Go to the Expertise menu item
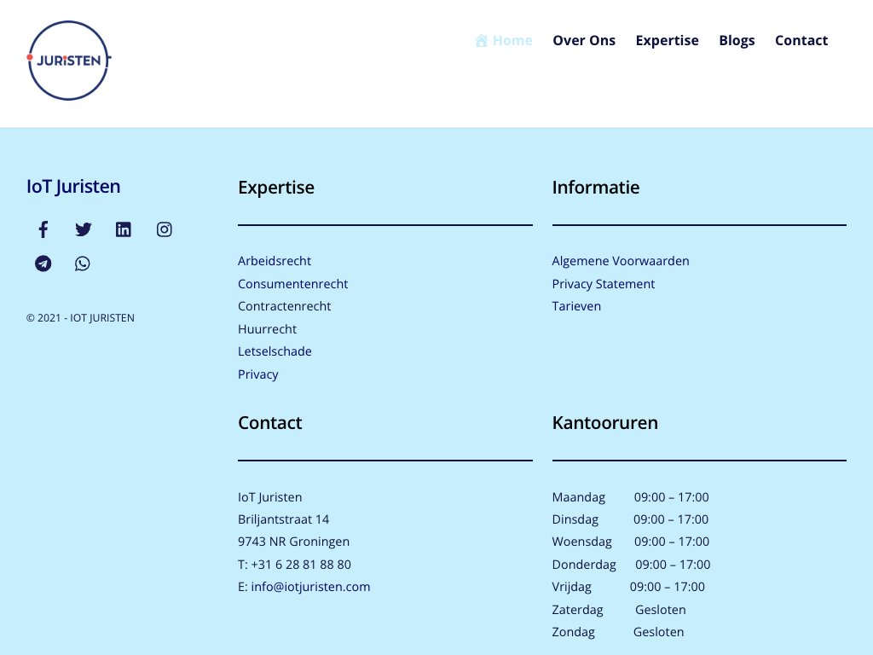The width and height of the screenshot is (873, 655). 667,40
